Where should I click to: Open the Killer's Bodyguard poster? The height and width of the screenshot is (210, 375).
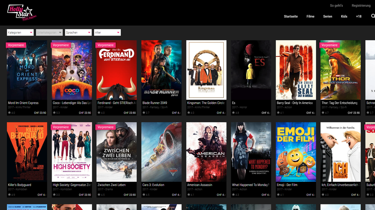(27, 152)
